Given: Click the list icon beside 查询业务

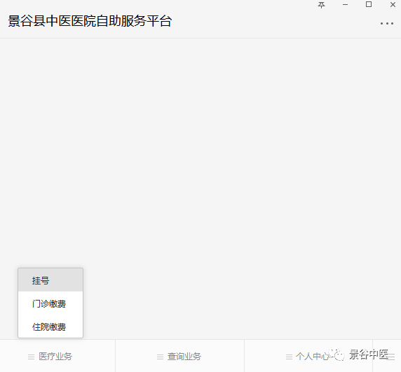Looking at the screenshot, I should [x=160, y=357].
